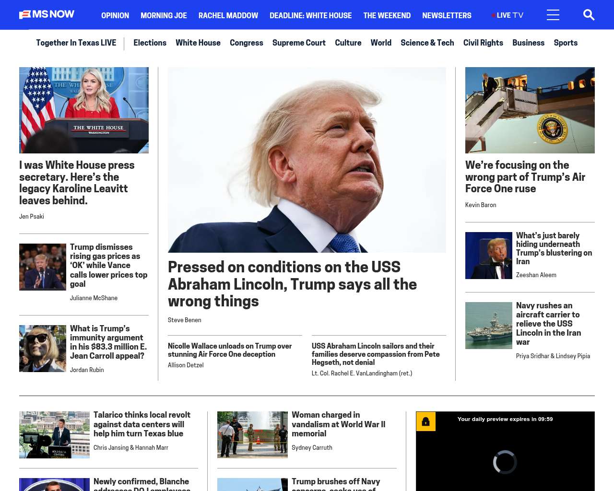Screen dimensions: 614x491
Task: Open Lt. Col. Rachel E. VanLandingham byline
Action: [x=362, y=374]
